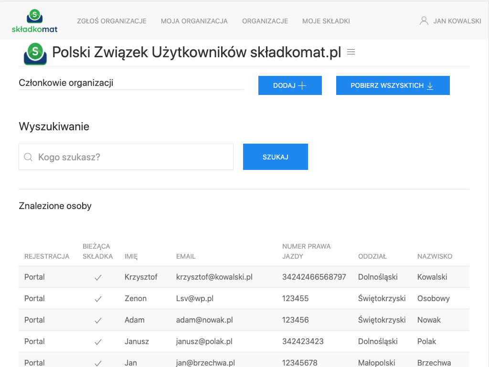Click the checkmark in Krzysztof's row
Viewport: 489px width, 367px height.
(x=98, y=277)
